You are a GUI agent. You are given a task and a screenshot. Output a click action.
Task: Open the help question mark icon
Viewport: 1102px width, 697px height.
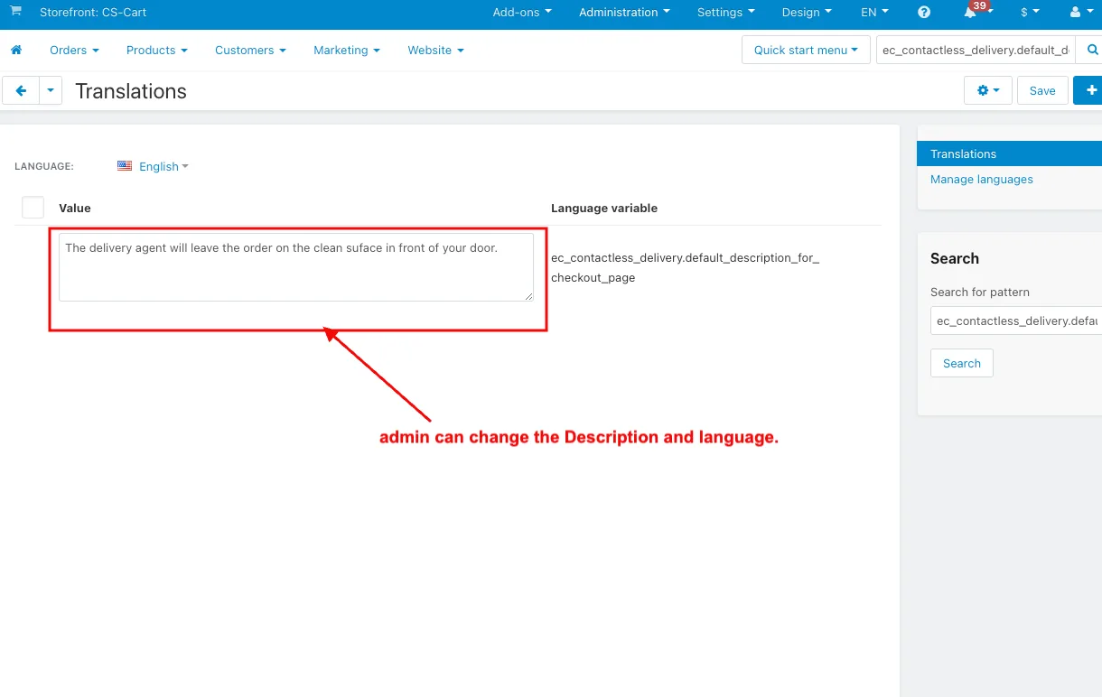pos(924,13)
